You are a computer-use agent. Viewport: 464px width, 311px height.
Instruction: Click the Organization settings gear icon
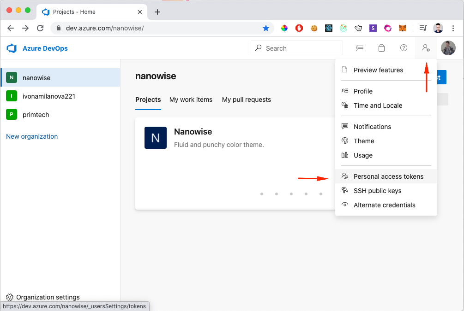pos(10,297)
